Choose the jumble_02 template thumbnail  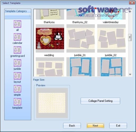coord(111,38)
